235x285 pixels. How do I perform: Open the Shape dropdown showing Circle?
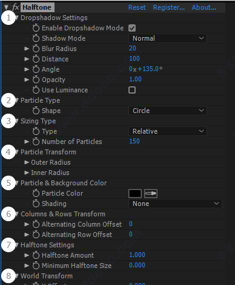pos(168,111)
